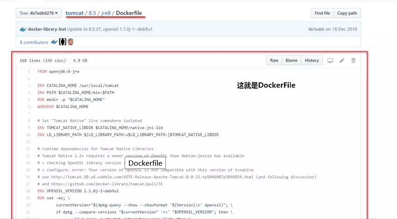Open docker-library-bot's Docker whale avatar

(x=23, y=29)
